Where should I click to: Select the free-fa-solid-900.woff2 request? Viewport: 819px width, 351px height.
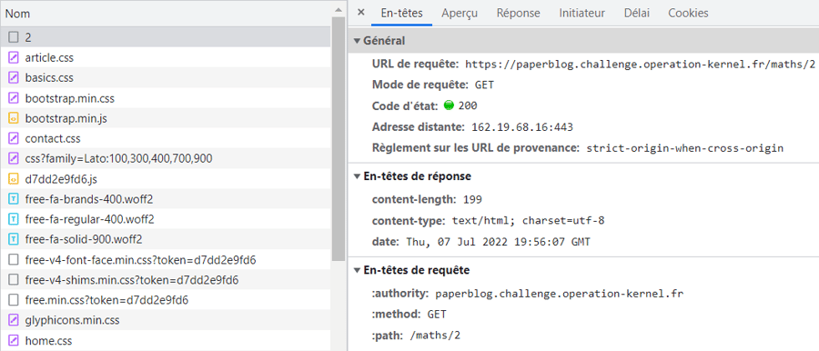click(166, 240)
